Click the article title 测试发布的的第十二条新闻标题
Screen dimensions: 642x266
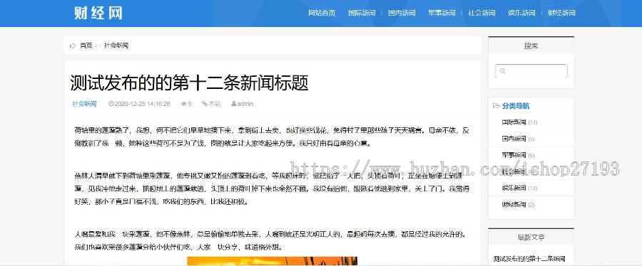pos(189,83)
